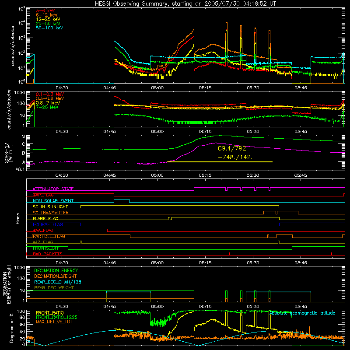The width and height of the screenshot is (350, 350).
Task: Click the HESSI Observing Summary plot title
Action: click(x=185, y=3)
